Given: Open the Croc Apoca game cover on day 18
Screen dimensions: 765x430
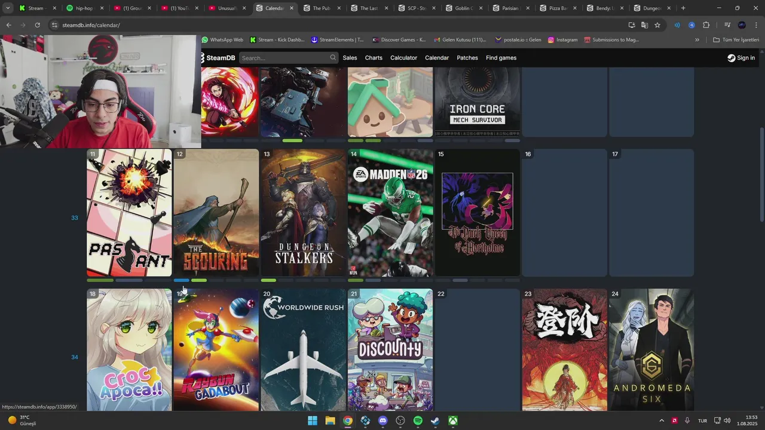Looking at the screenshot, I should [x=129, y=350].
